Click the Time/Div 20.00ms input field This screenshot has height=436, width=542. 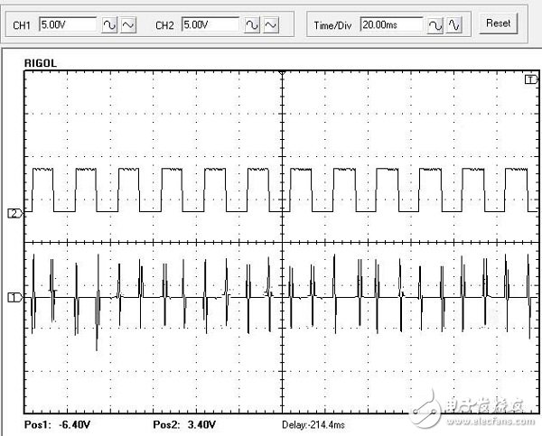click(x=391, y=24)
